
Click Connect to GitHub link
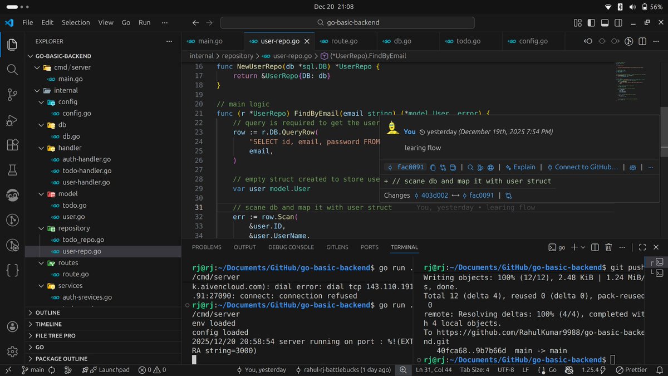click(x=583, y=167)
